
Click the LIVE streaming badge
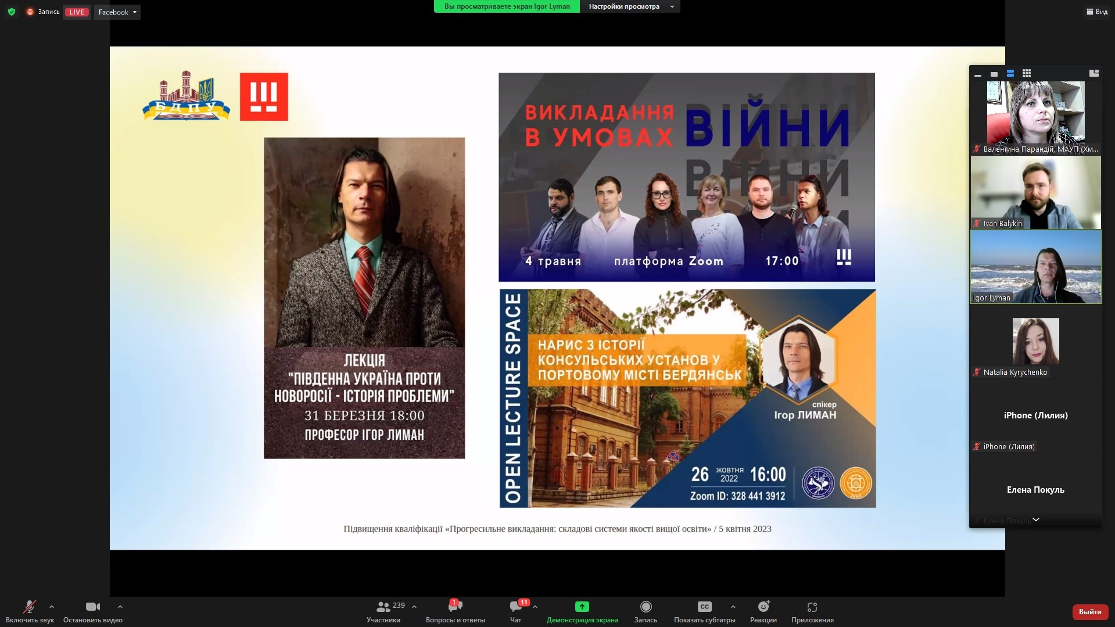coord(77,12)
